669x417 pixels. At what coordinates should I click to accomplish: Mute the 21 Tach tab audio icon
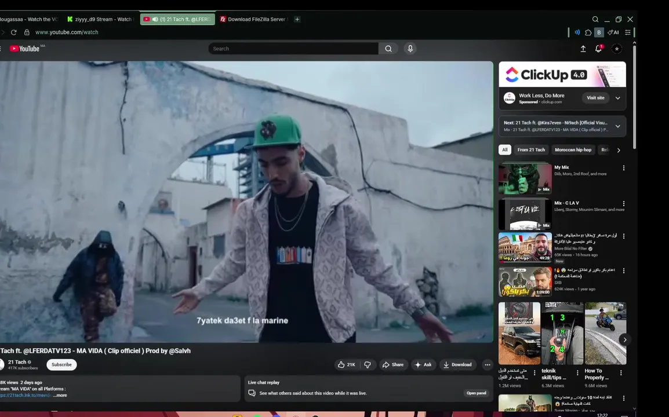[x=155, y=19]
